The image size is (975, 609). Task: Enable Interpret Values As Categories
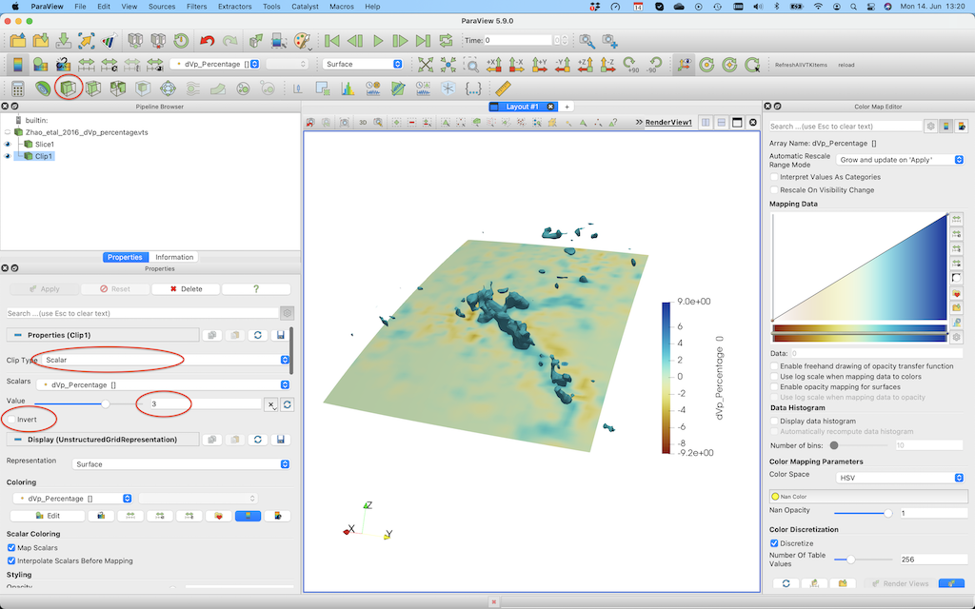[774, 177]
